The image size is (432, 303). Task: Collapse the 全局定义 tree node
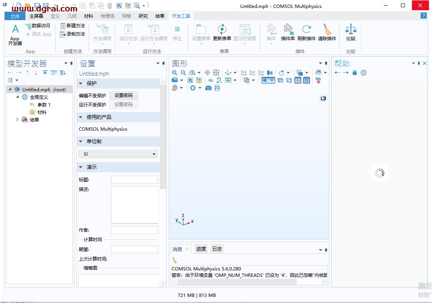click(x=17, y=97)
